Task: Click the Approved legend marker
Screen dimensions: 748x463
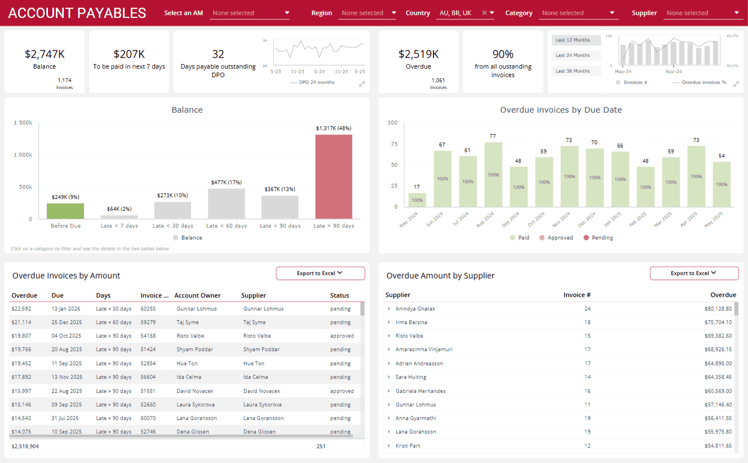Action: (542, 237)
